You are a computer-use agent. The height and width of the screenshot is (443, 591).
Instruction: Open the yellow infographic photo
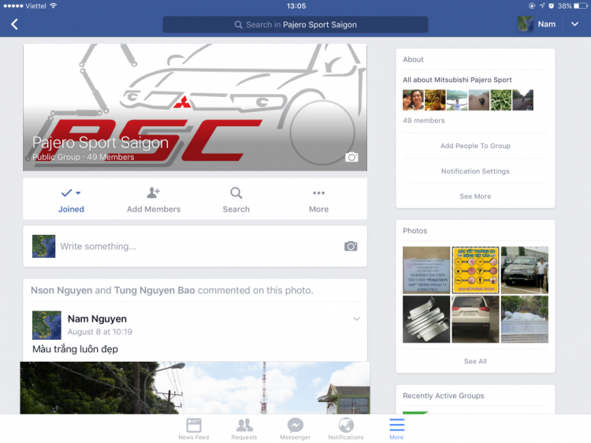pos(475,270)
